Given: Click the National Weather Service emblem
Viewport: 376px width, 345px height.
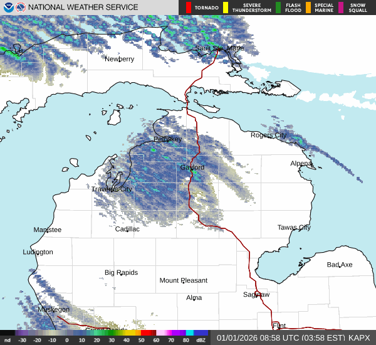Looking at the screenshot, I should pos(20,8).
